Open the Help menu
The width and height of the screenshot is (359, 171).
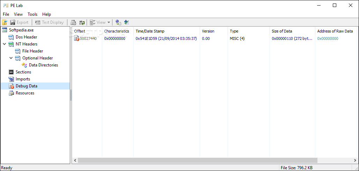coord(46,14)
